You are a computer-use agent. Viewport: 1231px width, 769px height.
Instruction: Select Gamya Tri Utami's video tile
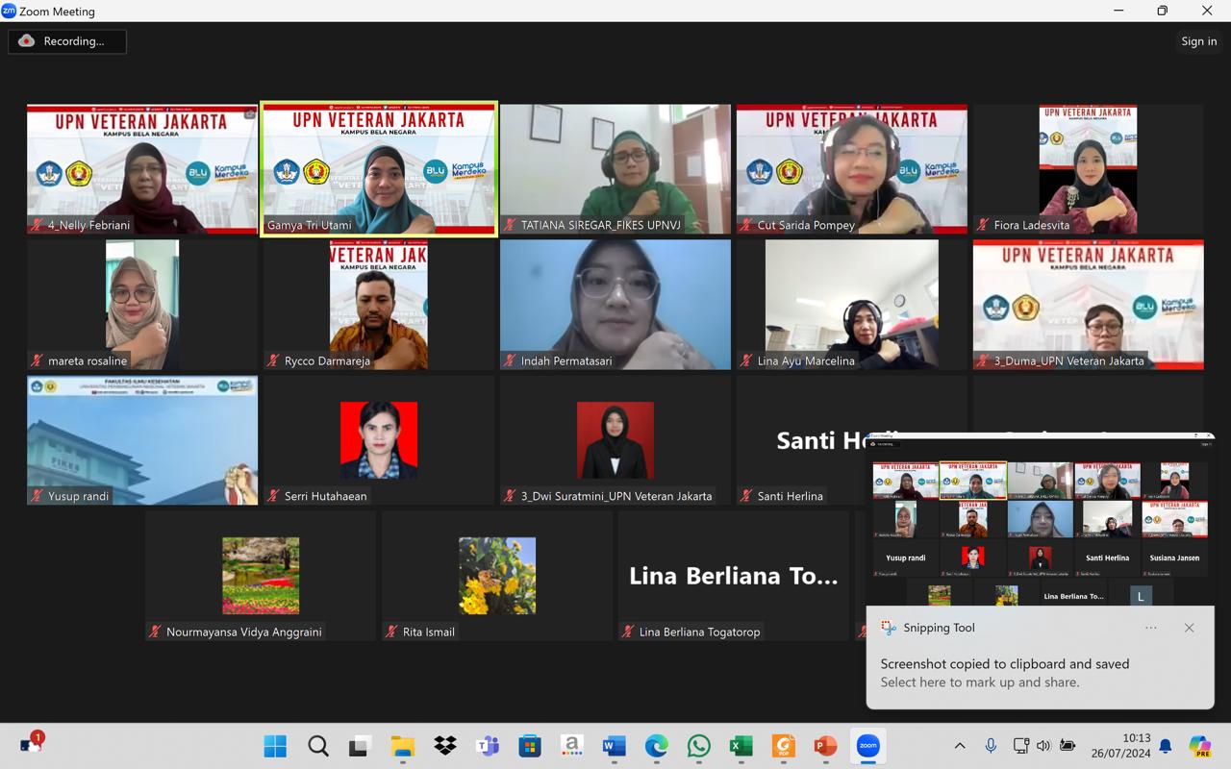click(379, 168)
